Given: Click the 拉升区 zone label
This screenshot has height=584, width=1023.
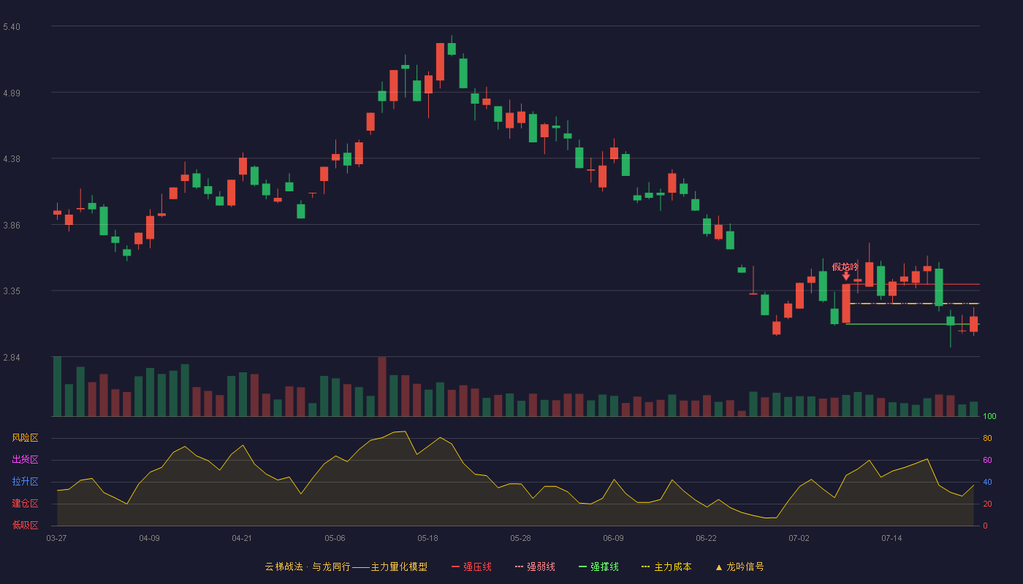Looking at the screenshot, I should 25,482.
